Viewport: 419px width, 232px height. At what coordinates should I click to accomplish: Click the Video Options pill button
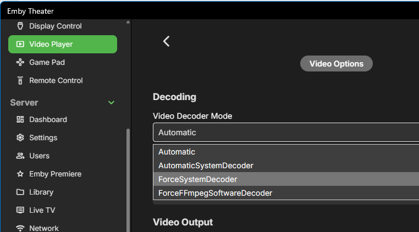pos(336,64)
